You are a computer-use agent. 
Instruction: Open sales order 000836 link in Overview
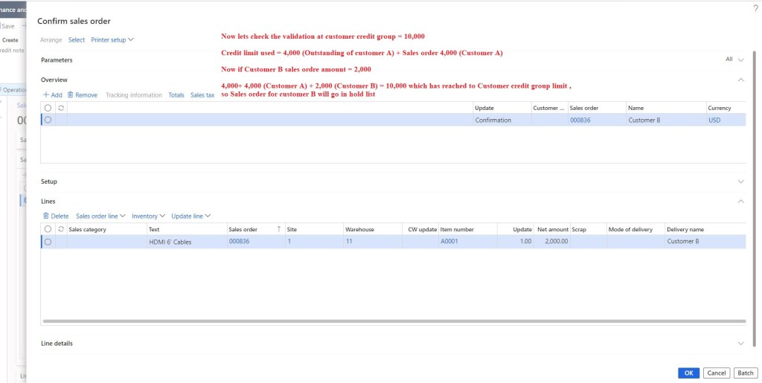[x=580, y=120]
